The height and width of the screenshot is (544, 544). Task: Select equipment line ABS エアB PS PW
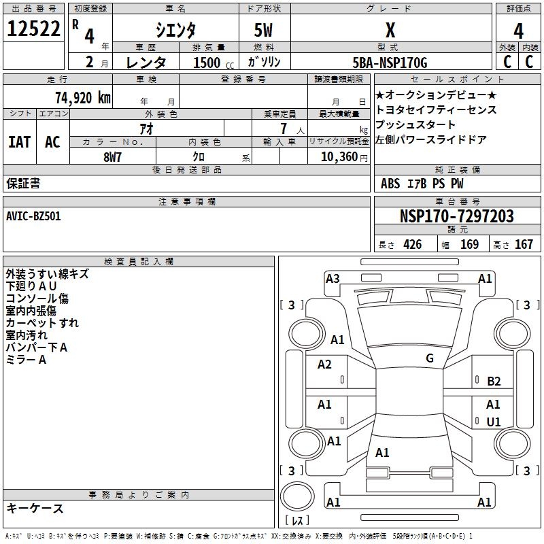click(x=422, y=184)
